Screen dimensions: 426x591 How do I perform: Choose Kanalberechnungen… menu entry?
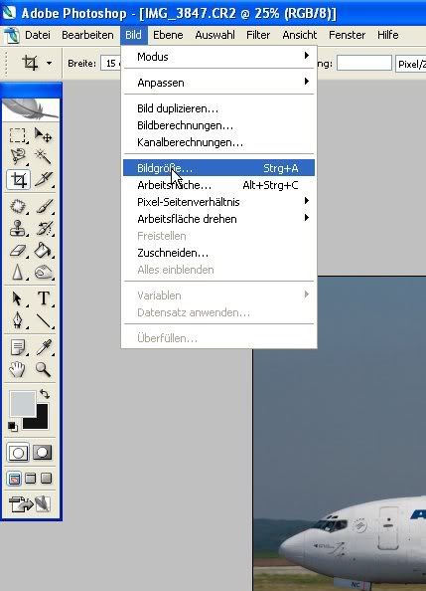pyautogui.click(x=219, y=142)
